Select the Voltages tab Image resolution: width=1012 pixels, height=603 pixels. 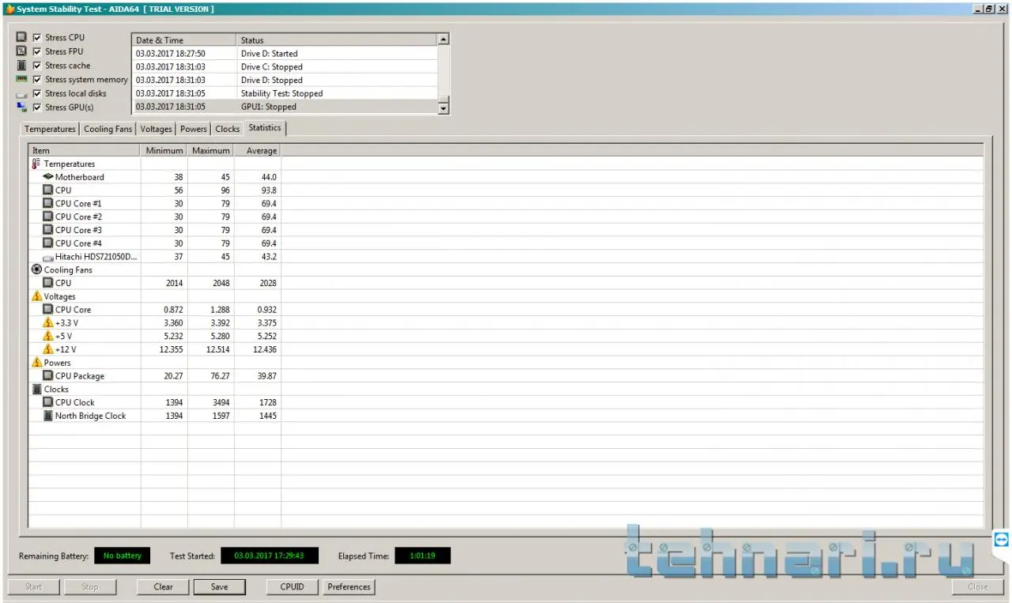pos(156,129)
